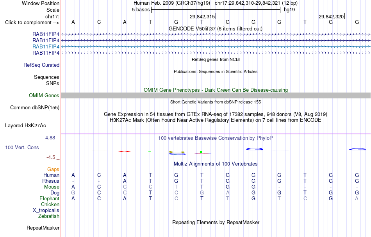Click the GENCODE V50lift37 track title
The image size is (371, 237).
(216, 29)
